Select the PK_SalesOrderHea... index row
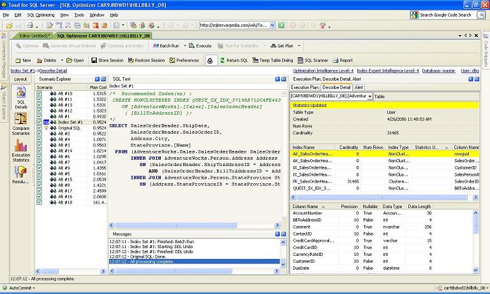The height and width of the screenshot is (294, 490). 384,181
